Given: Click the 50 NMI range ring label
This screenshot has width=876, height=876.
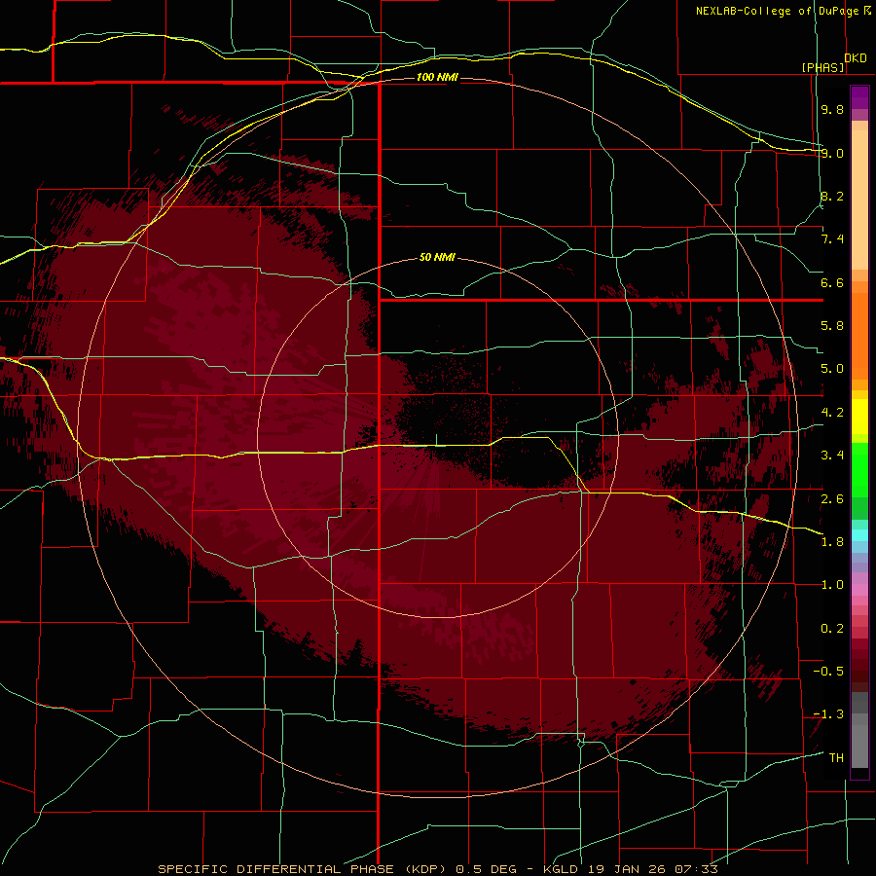Looking at the screenshot, I should click(x=437, y=257).
